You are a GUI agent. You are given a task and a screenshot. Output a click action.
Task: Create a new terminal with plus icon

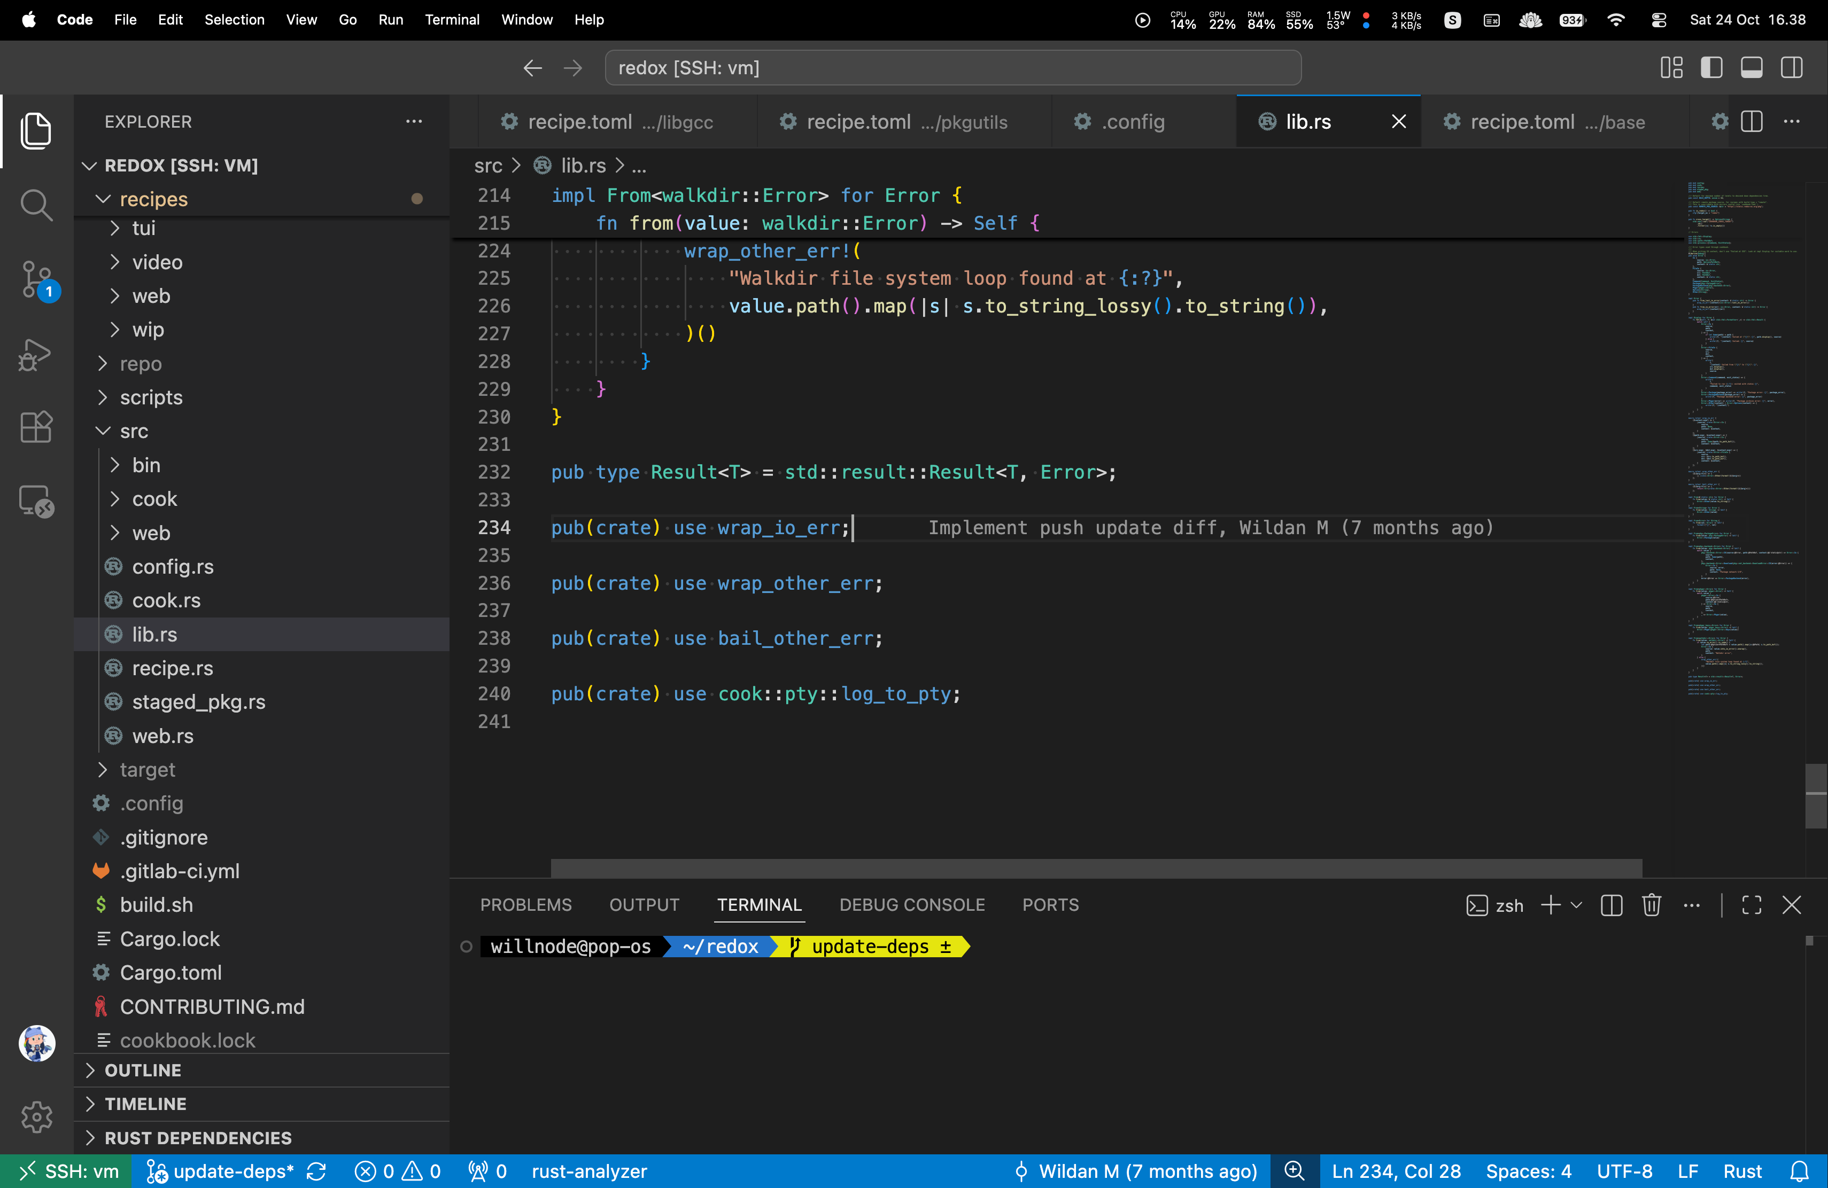pos(1551,905)
